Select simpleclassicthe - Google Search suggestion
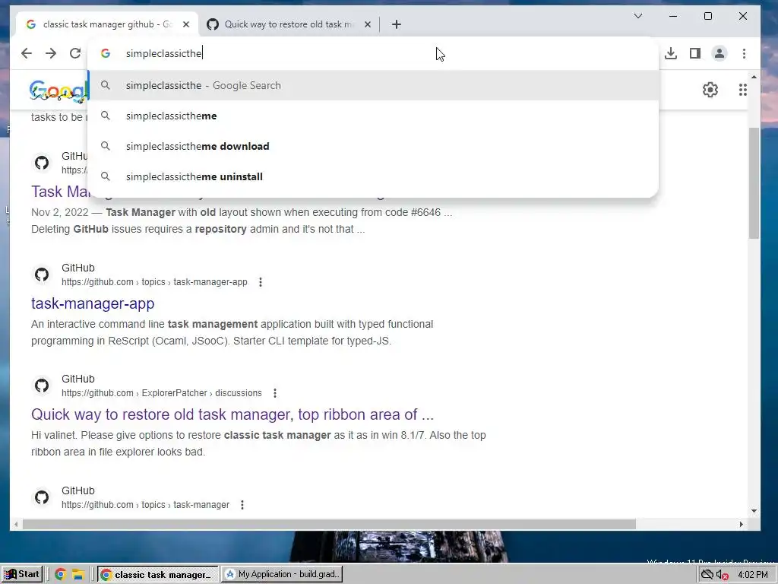The height and width of the screenshot is (584, 778). click(x=373, y=85)
